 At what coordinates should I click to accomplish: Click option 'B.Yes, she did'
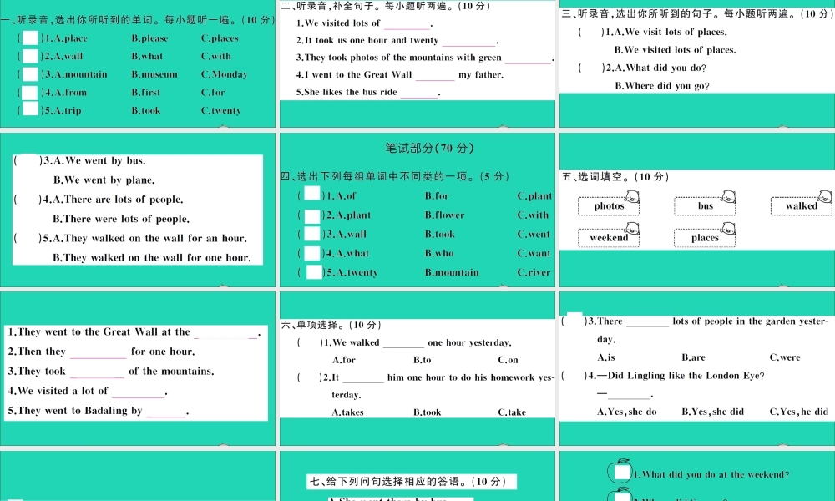(712, 412)
